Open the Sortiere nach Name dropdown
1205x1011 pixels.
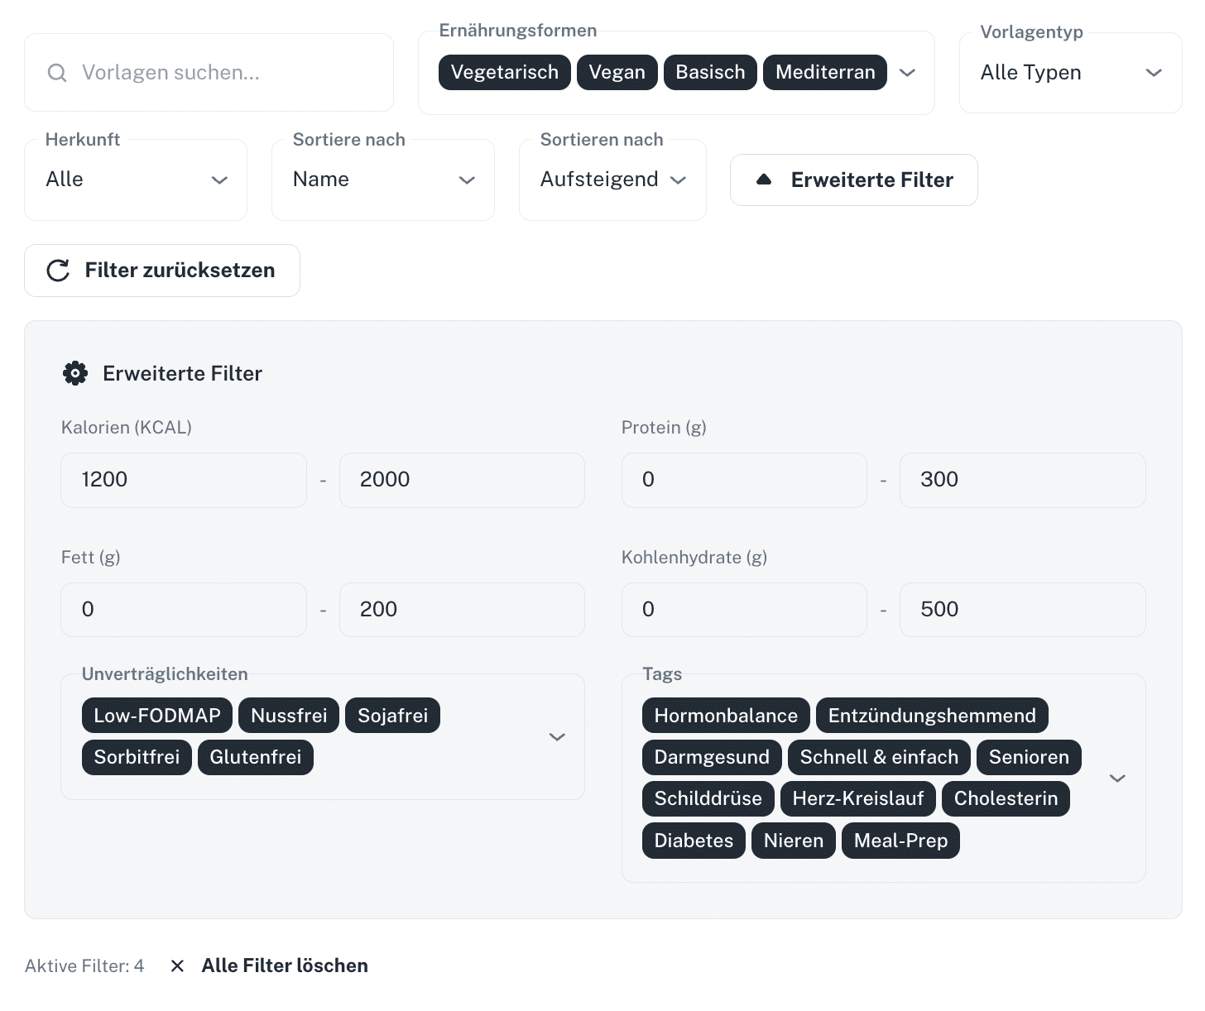pyautogui.click(x=382, y=180)
